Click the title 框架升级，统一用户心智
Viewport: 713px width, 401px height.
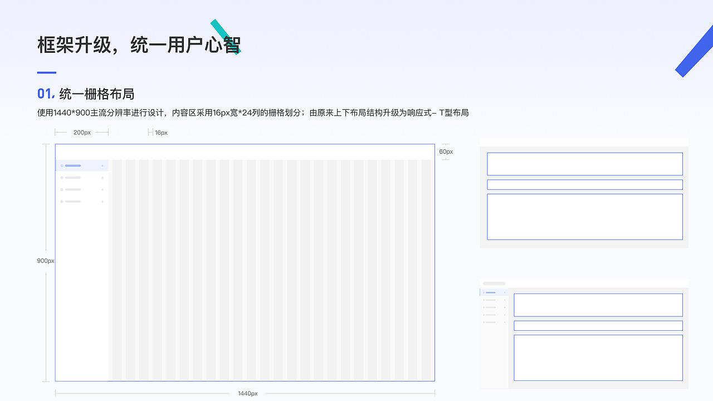[x=140, y=43]
